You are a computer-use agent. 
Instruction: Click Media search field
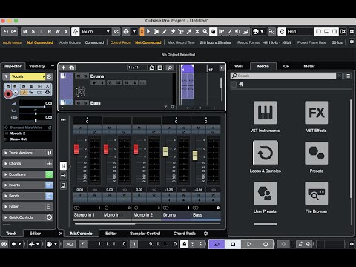[x=283, y=76]
